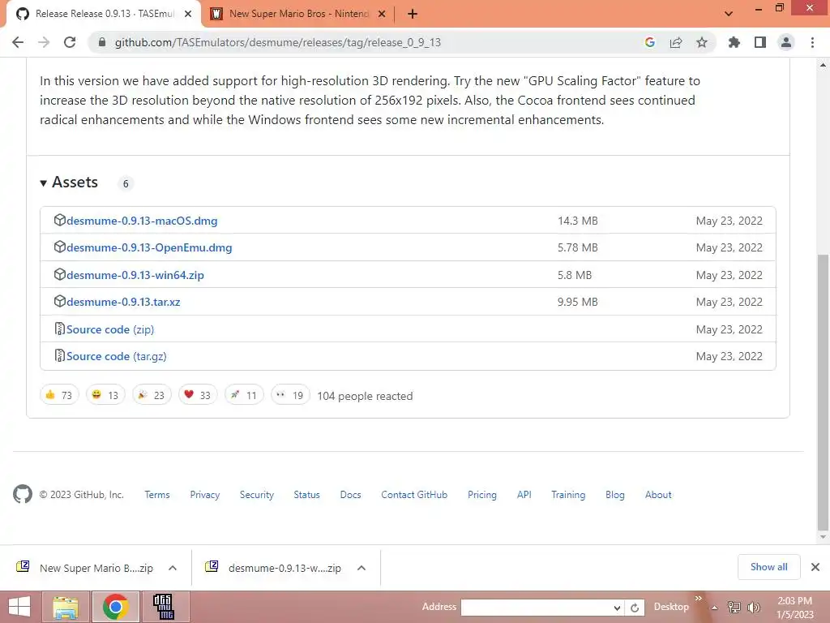
Task: Close the downloads bar
Action: [815, 567]
